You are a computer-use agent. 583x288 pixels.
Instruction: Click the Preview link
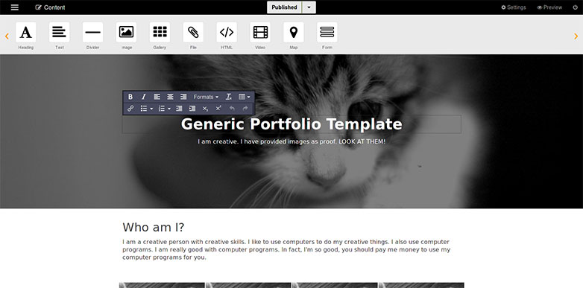549,7
